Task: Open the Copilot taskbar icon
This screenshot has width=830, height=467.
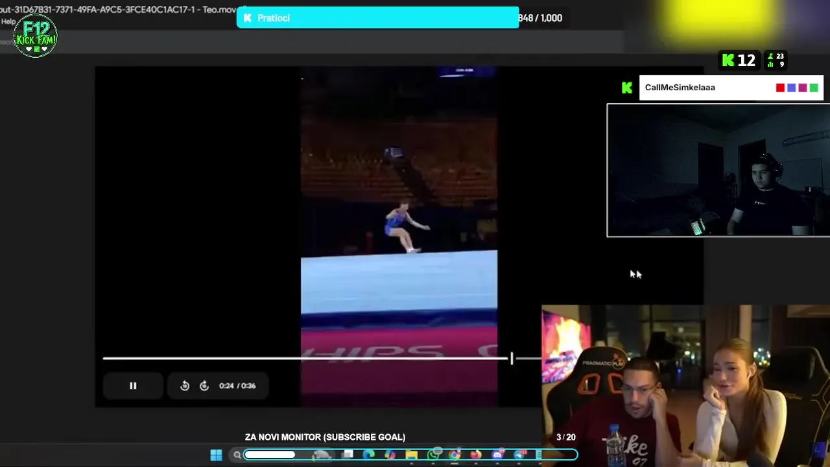Action: click(390, 455)
